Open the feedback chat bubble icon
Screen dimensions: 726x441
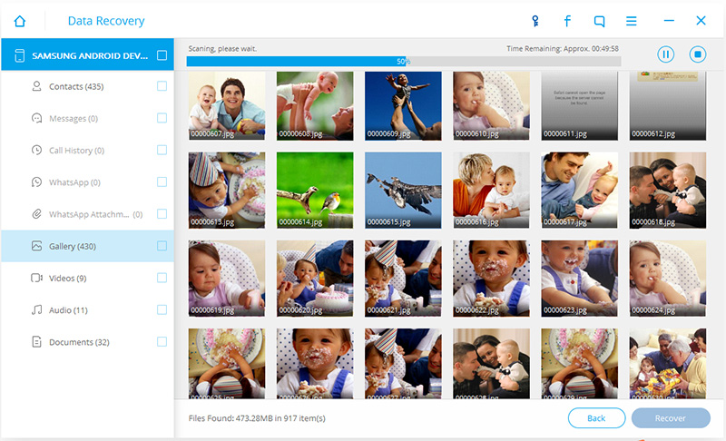pyautogui.click(x=599, y=20)
